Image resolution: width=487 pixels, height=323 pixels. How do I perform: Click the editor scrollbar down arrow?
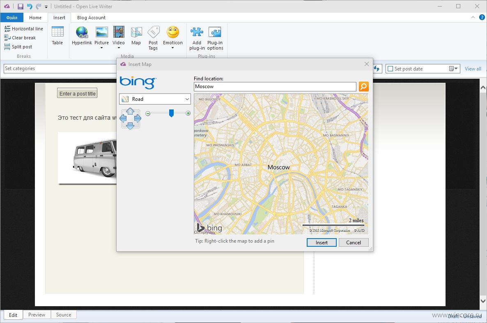tap(483, 301)
